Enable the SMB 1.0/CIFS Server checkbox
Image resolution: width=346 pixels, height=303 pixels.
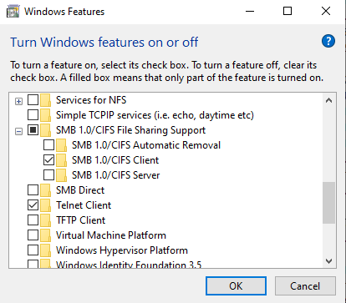48,174
